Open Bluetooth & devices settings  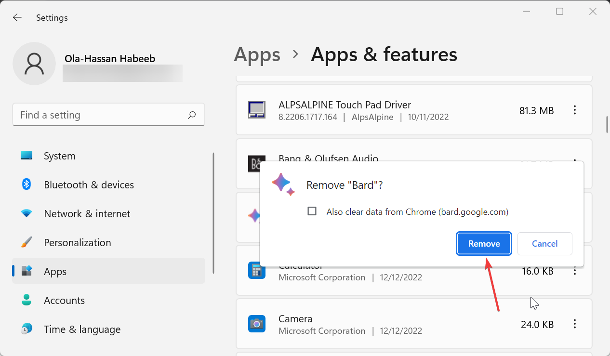109,185
